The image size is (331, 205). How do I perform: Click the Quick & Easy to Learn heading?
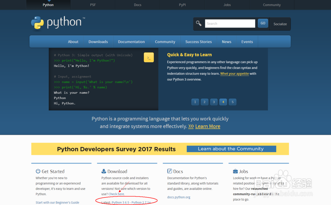point(189,55)
